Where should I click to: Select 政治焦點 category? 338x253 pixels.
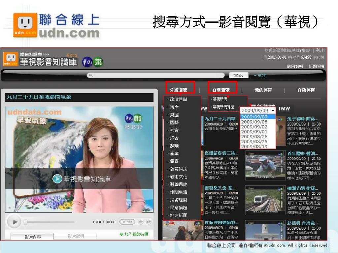179,99
